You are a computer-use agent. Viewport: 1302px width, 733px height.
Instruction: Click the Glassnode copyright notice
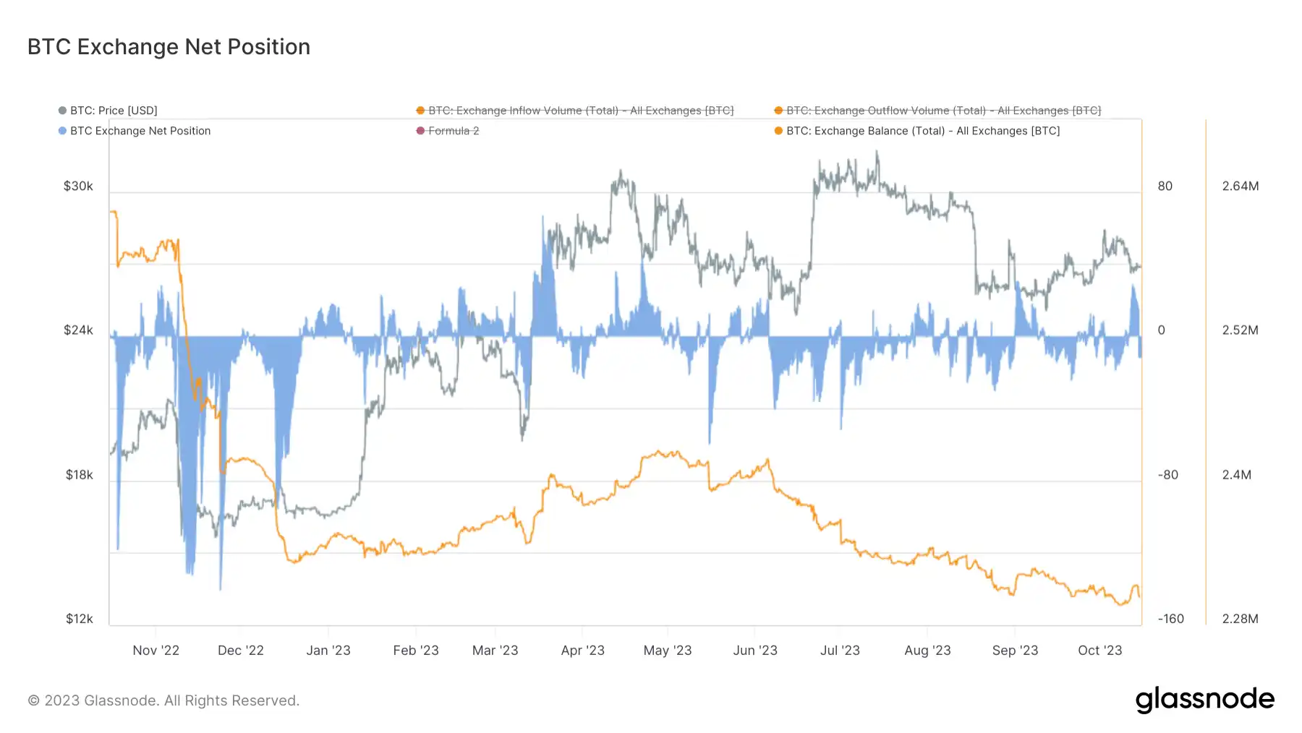(x=163, y=700)
